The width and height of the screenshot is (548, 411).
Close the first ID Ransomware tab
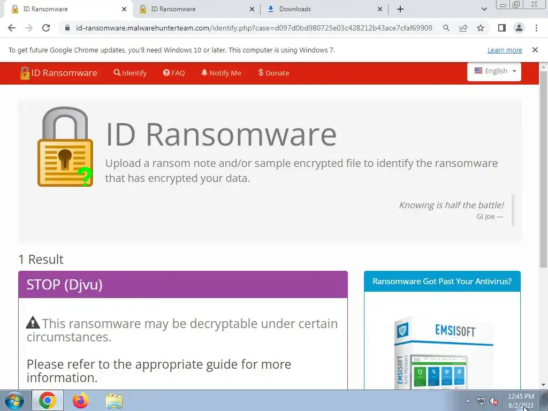(x=124, y=9)
